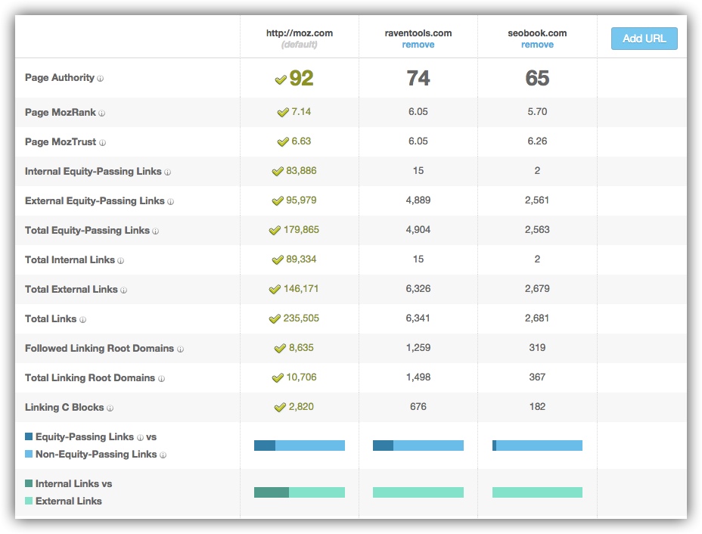Click green checkmark beside 146,171
This screenshot has height=534, width=702.
pos(275,290)
